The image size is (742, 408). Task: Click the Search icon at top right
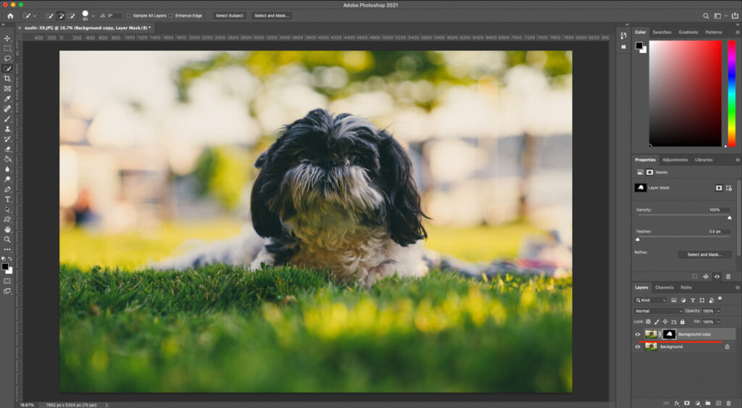click(x=706, y=16)
